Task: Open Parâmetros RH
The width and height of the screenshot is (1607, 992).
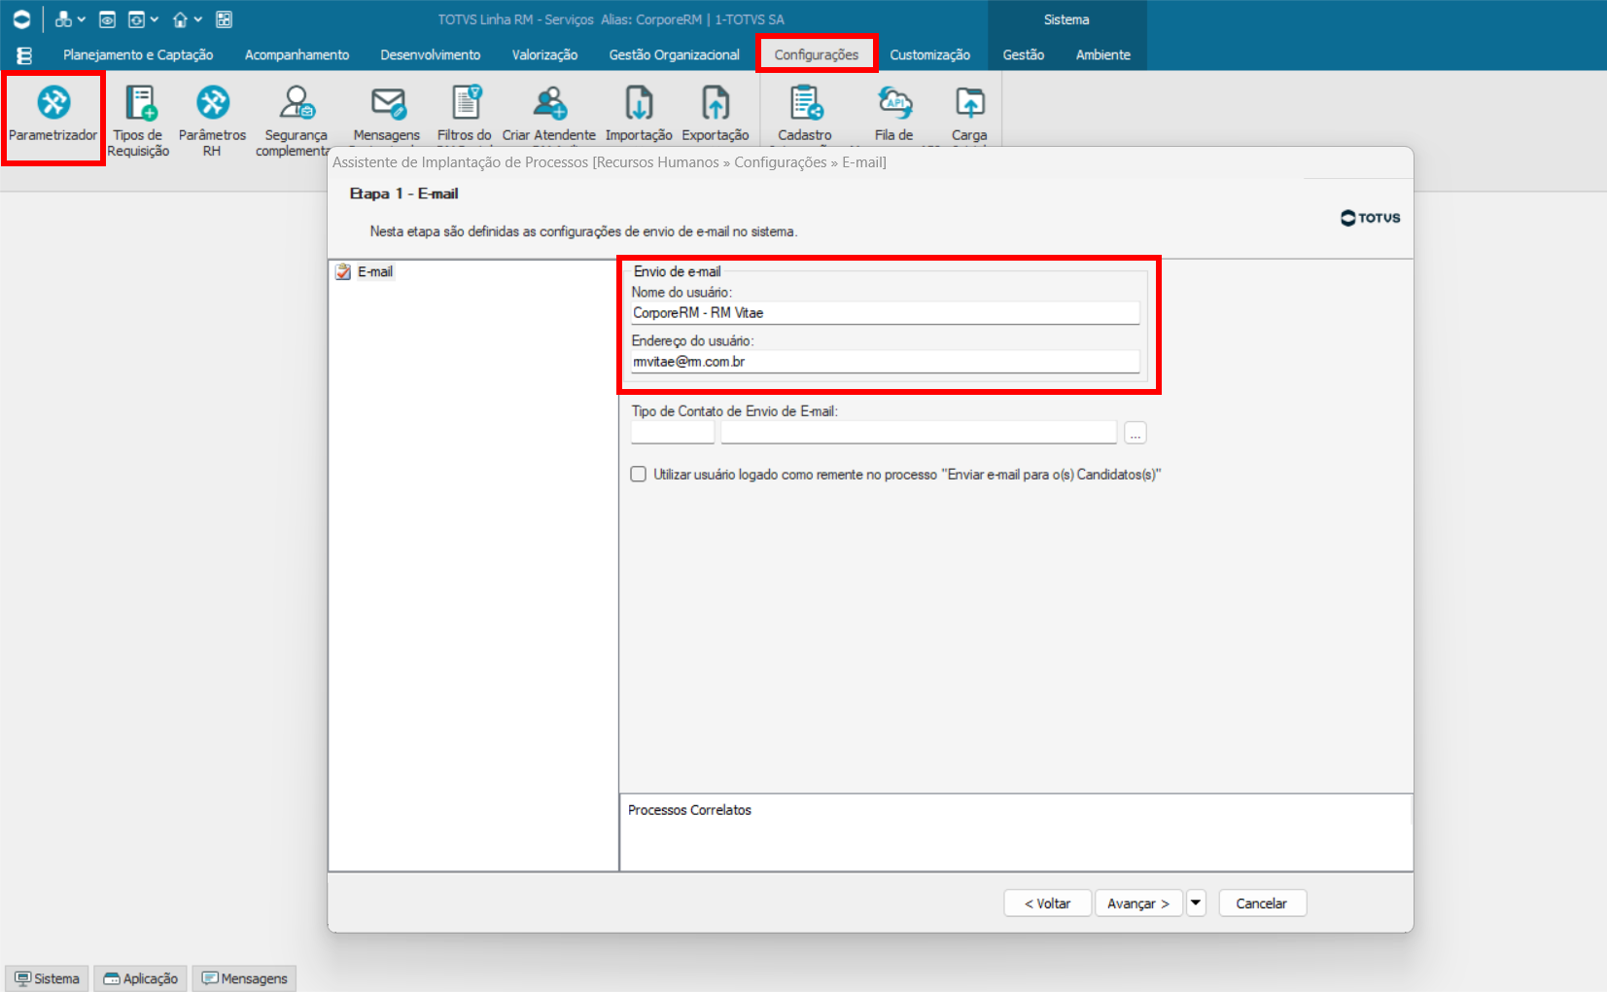Action: pyautogui.click(x=212, y=121)
